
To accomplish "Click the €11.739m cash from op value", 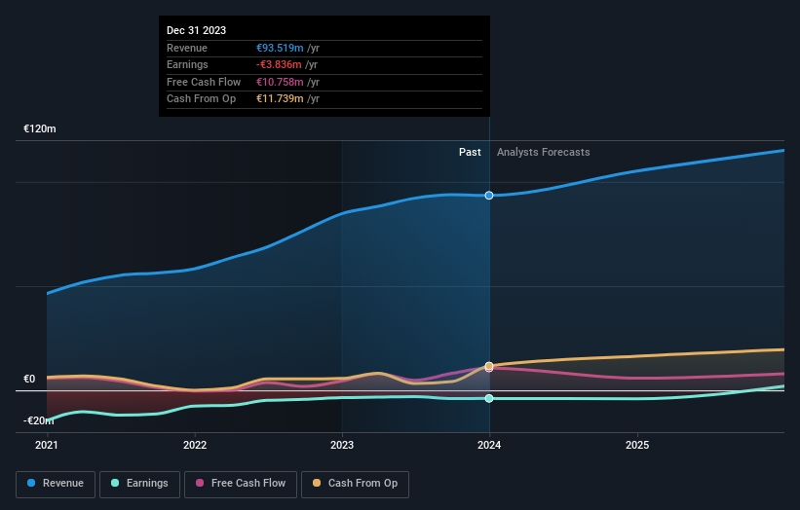I will click(x=280, y=99).
